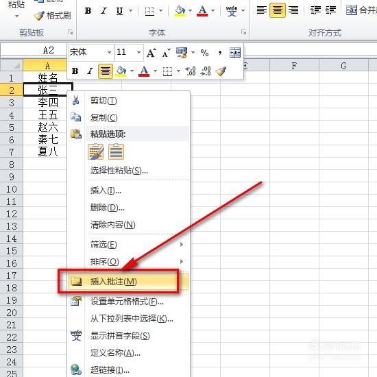Click paste keep source formatting icon
The width and height of the screenshot is (377, 377).
96,151
